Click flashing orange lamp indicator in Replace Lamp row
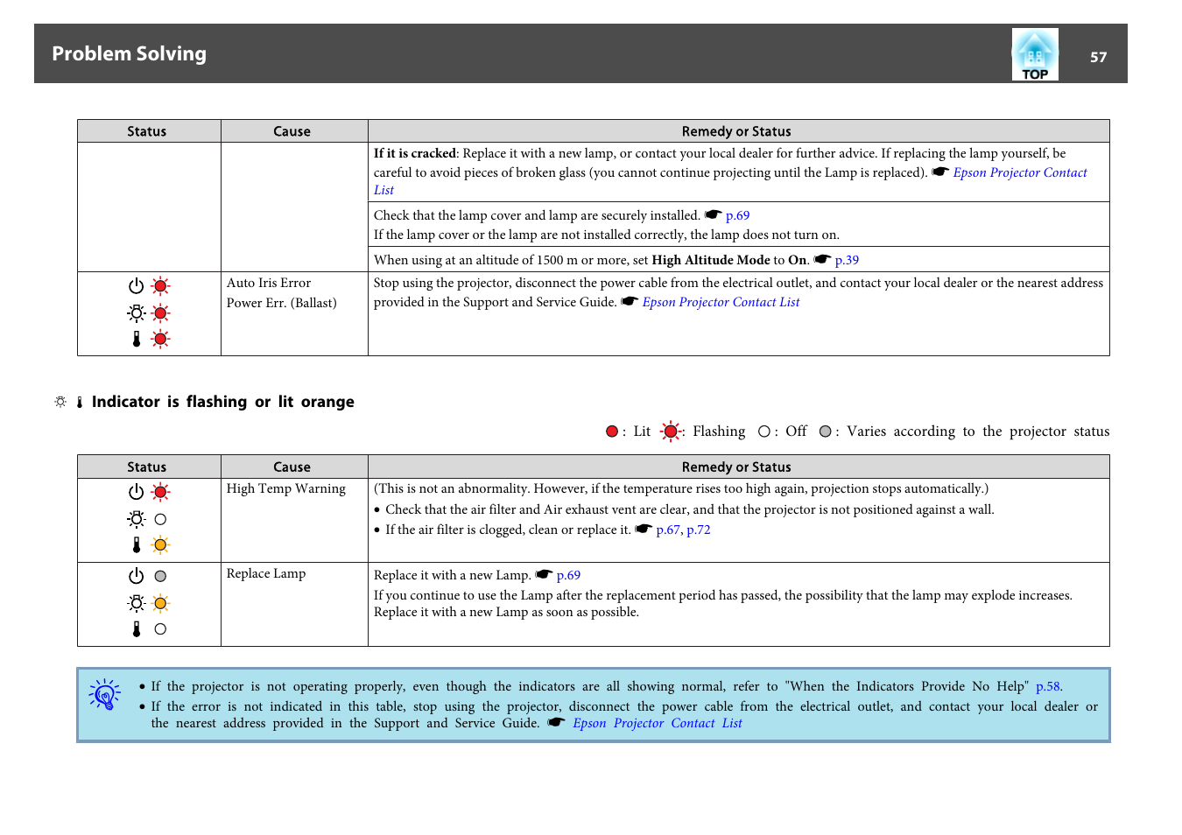1182x835 pixels. [x=160, y=603]
